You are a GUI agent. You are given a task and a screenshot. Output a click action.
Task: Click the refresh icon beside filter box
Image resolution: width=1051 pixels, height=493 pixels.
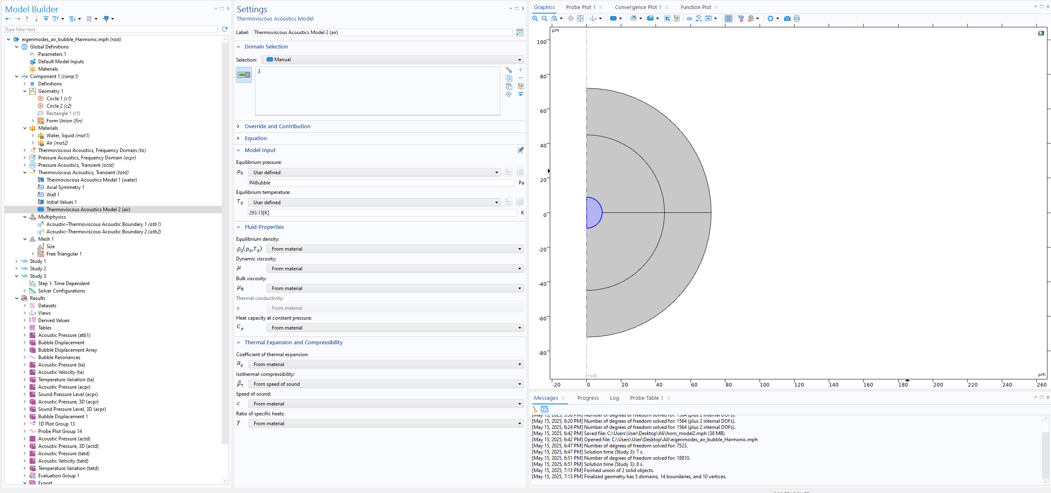[x=225, y=29]
